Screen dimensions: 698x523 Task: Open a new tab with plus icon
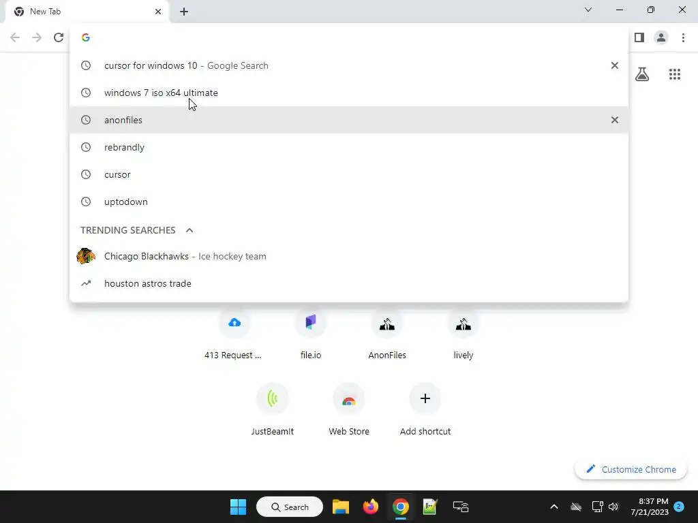184,12
